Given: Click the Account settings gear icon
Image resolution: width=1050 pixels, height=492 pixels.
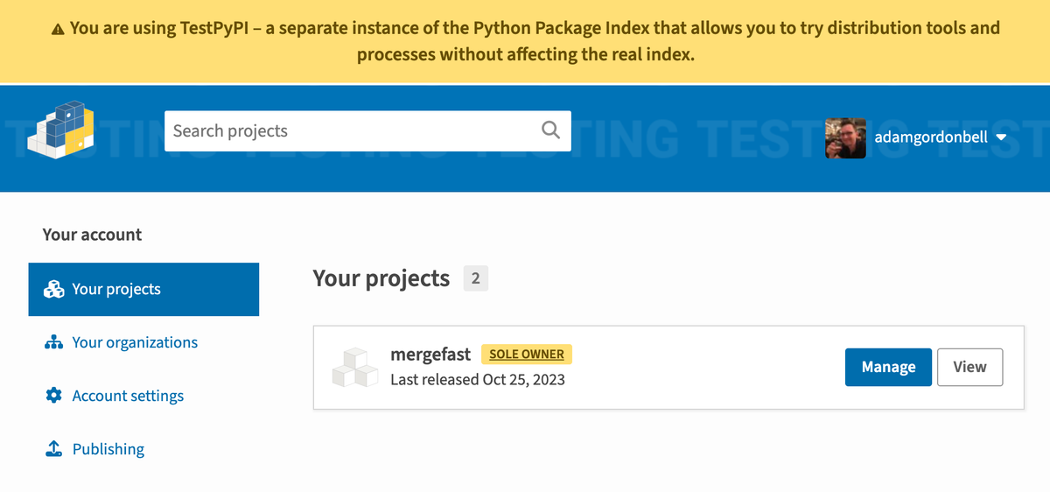Looking at the screenshot, I should click(x=53, y=396).
